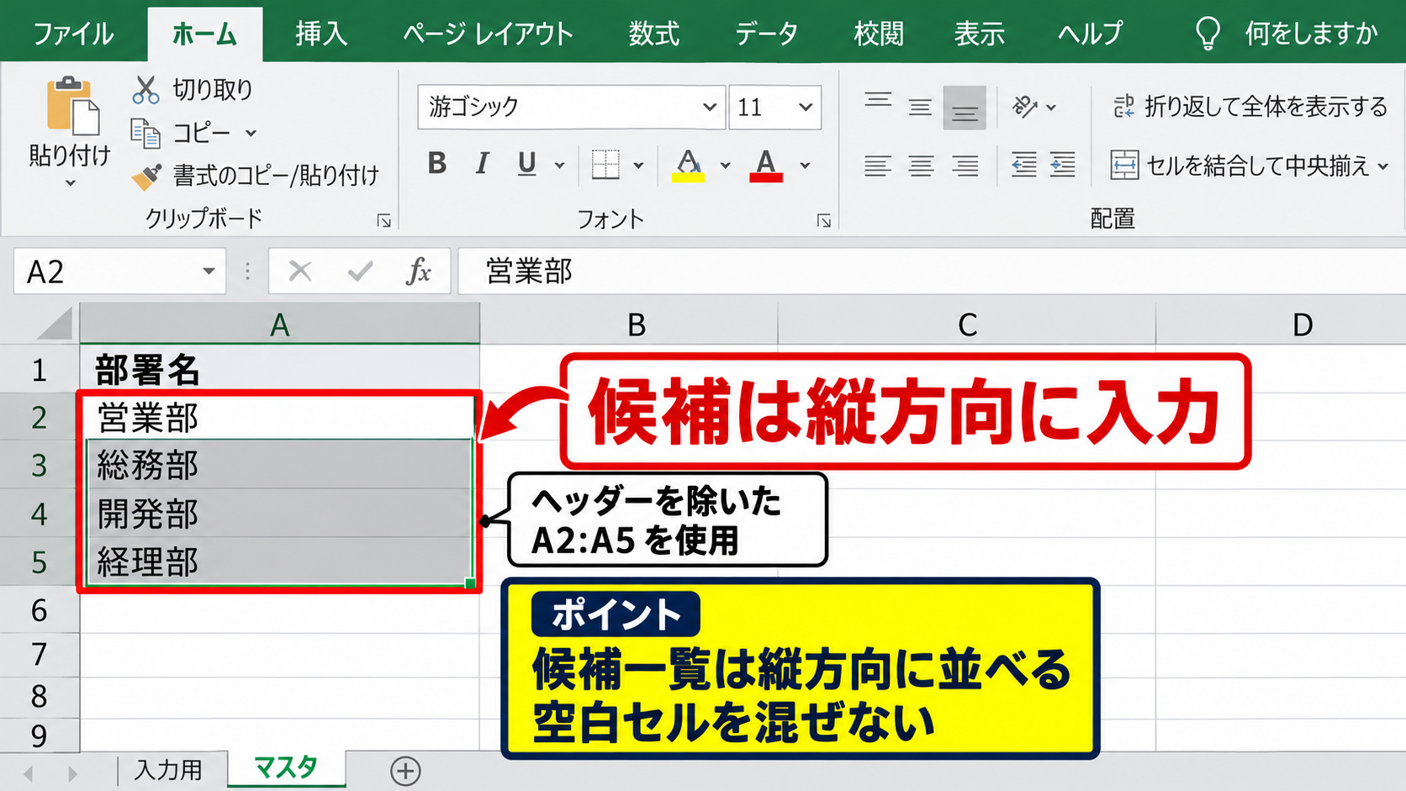Click the Tell Me lightbulb search

click(x=1208, y=34)
